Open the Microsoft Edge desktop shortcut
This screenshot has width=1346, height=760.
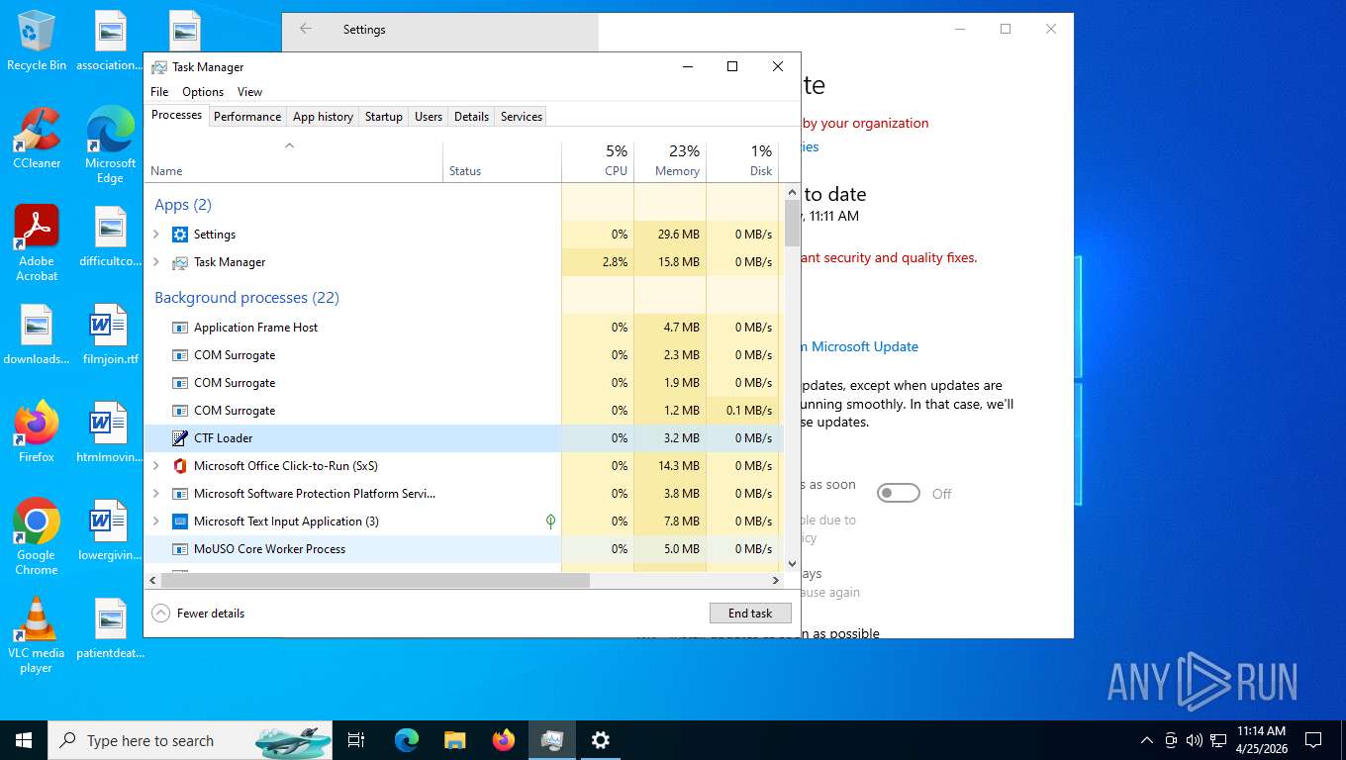110,145
